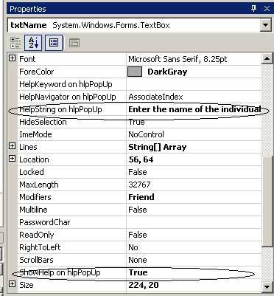274x296 pixels.
Task: Click the ScrollBars None value
Action: (138, 260)
